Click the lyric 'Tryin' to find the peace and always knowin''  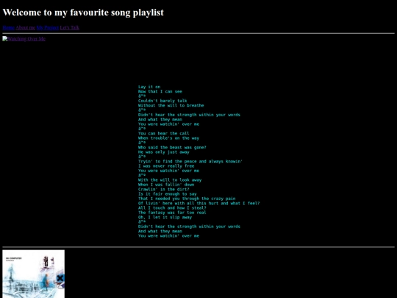pos(190,161)
